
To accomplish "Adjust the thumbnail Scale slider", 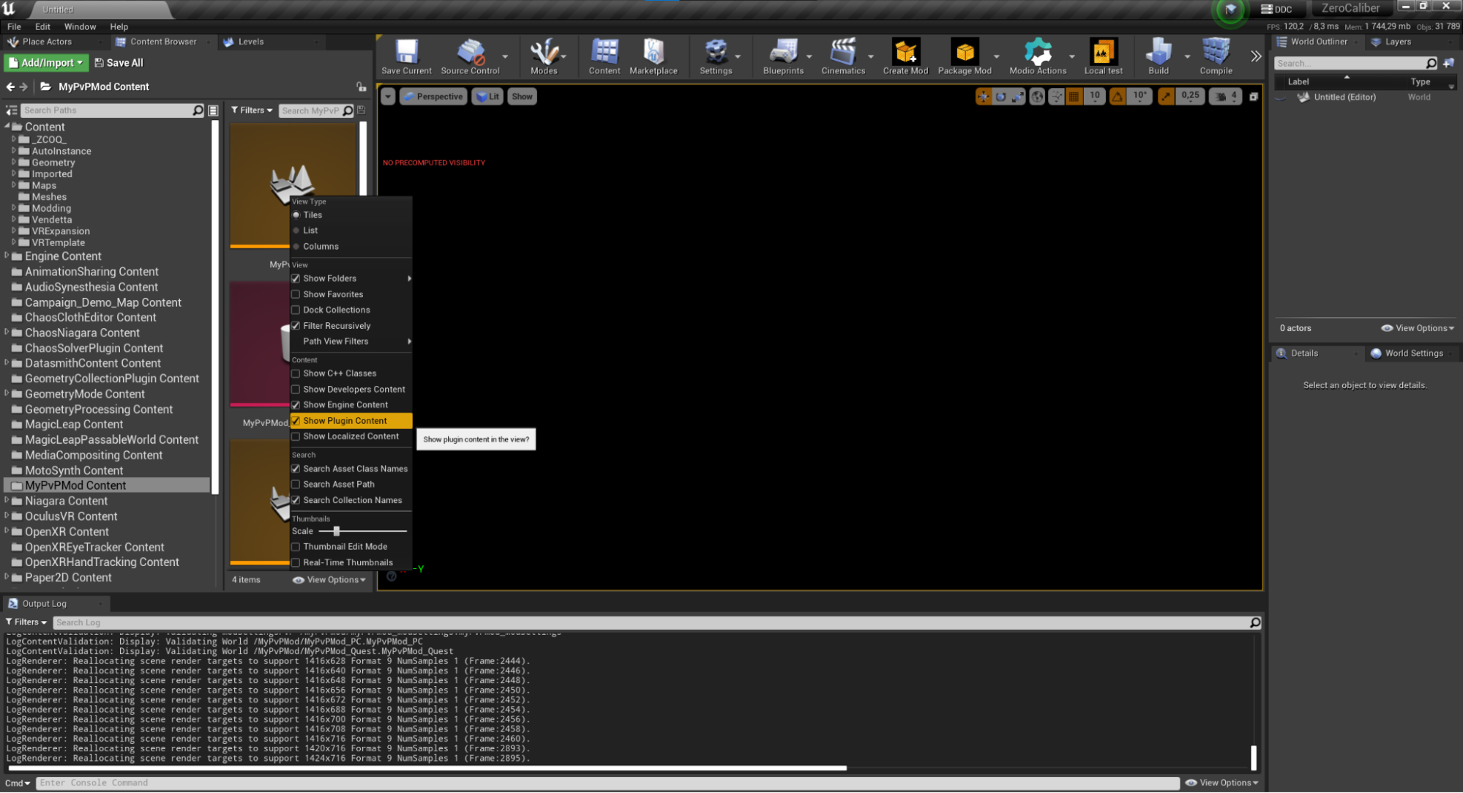I will 336,531.
